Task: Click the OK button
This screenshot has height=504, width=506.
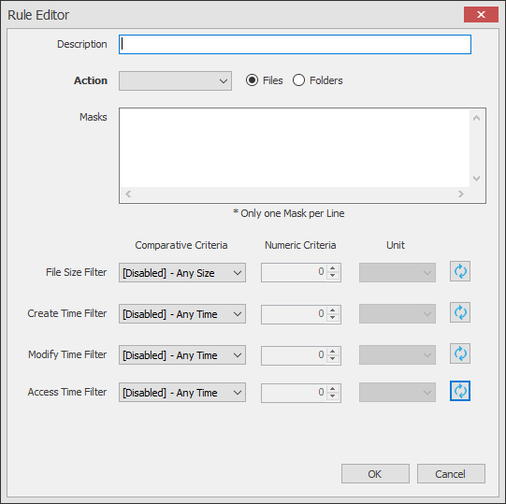Action: pyautogui.click(x=375, y=474)
